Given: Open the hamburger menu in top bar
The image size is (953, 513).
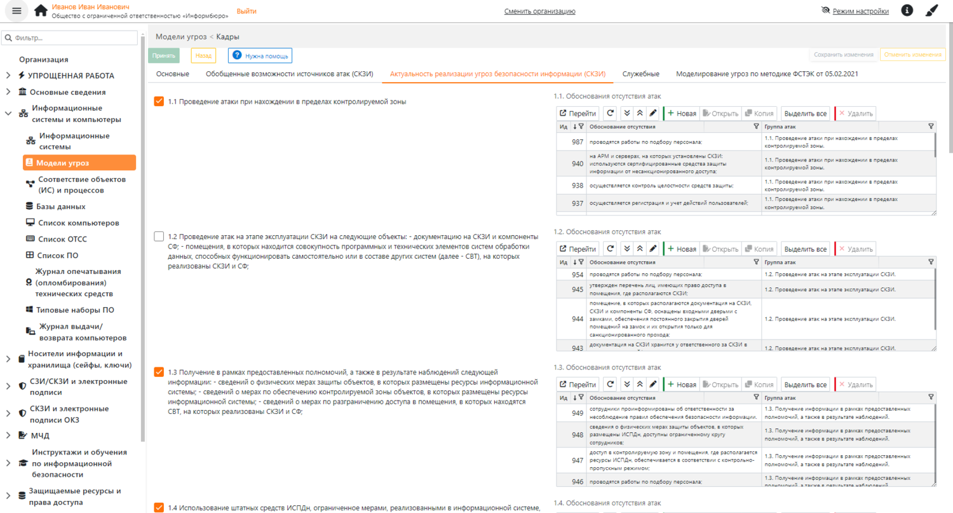Looking at the screenshot, I should (x=17, y=11).
